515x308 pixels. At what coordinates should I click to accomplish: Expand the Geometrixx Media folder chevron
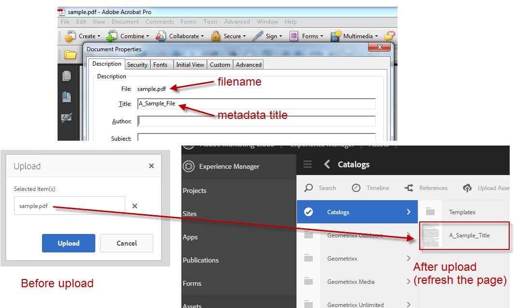[409, 281]
